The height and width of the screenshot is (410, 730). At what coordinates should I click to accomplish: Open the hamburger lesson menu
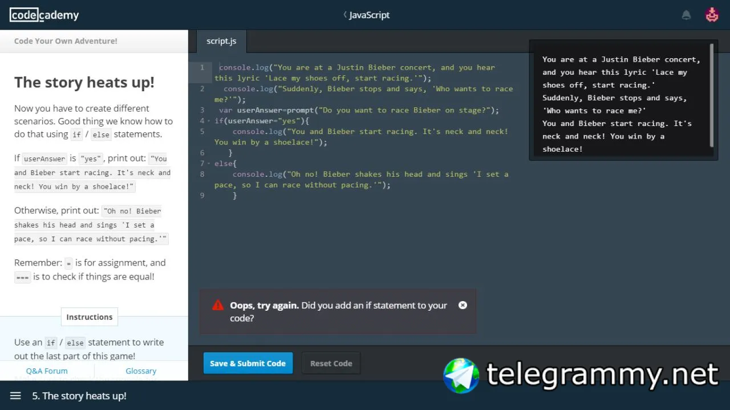coord(15,396)
